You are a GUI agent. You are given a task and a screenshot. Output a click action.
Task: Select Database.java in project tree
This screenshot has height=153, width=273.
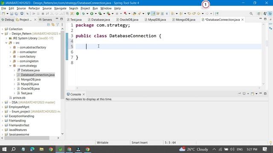click(x=30, y=70)
